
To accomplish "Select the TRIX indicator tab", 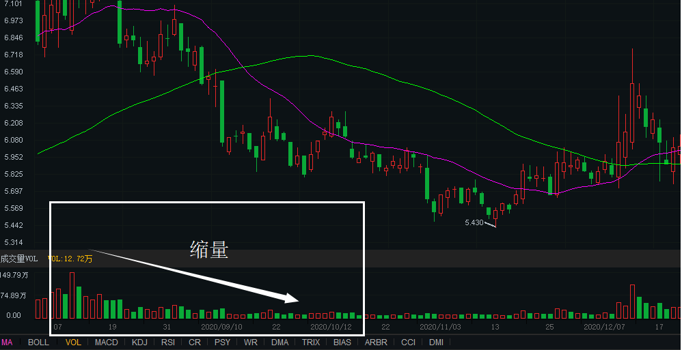I will coord(311,342).
